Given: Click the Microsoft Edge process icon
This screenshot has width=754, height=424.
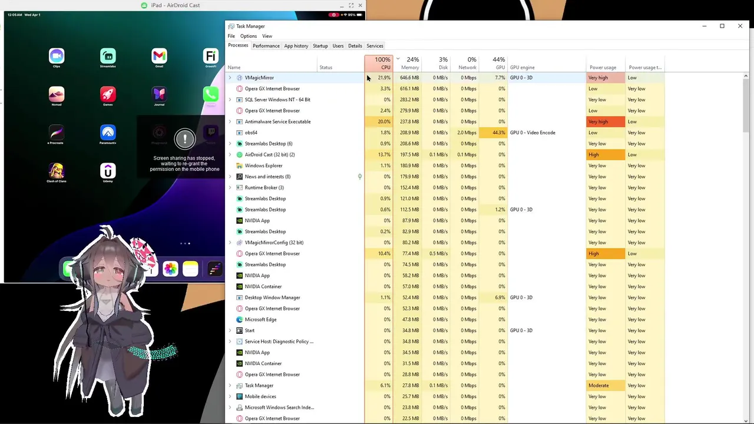Looking at the screenshot, I should pyautogui.click(x=239, y=320).
